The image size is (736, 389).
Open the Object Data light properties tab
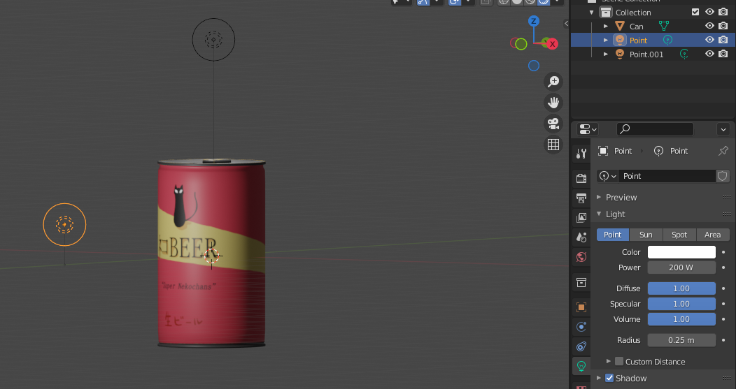click(581, 366)
